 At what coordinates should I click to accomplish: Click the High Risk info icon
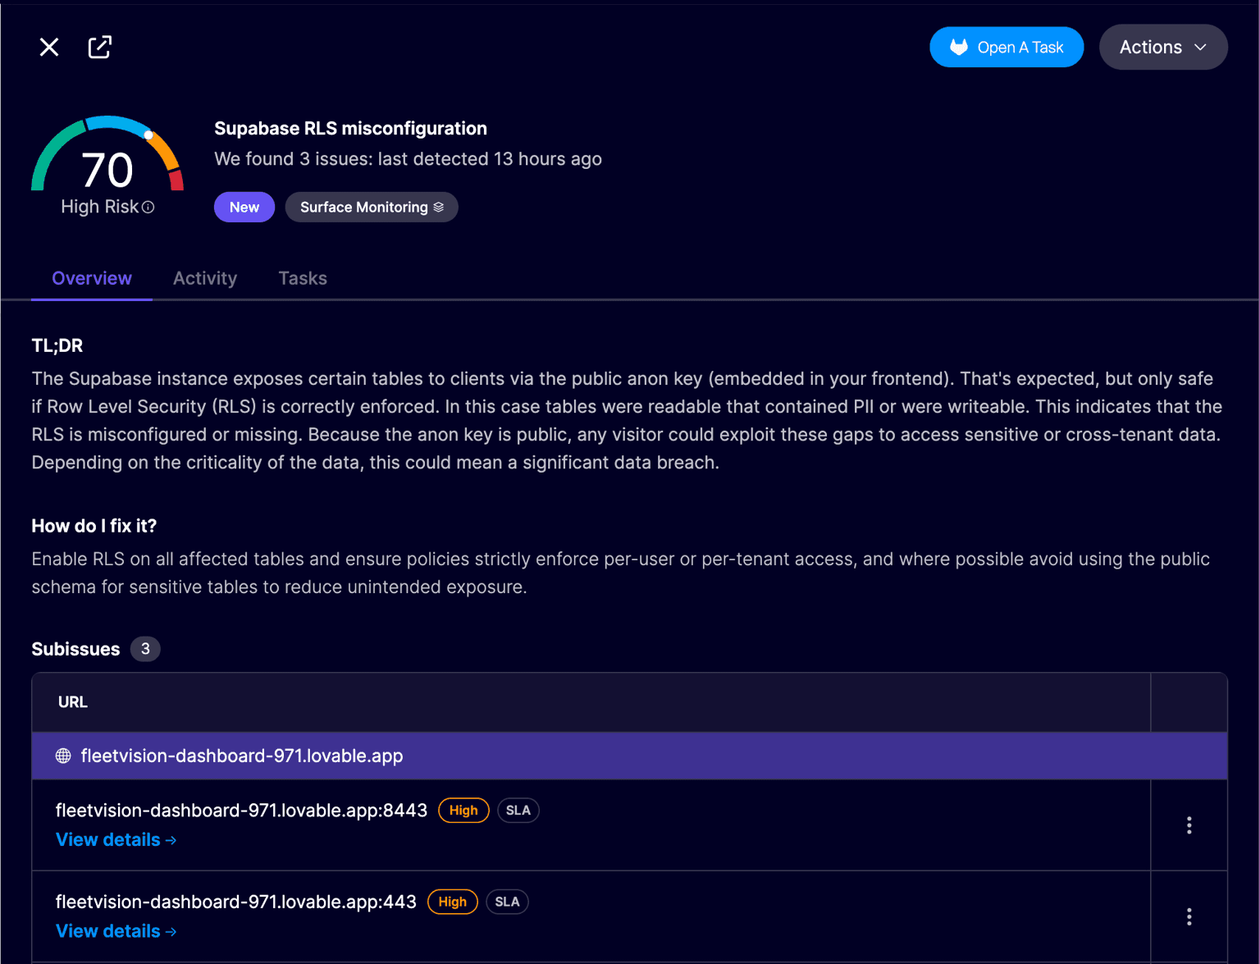coord(148,208)
